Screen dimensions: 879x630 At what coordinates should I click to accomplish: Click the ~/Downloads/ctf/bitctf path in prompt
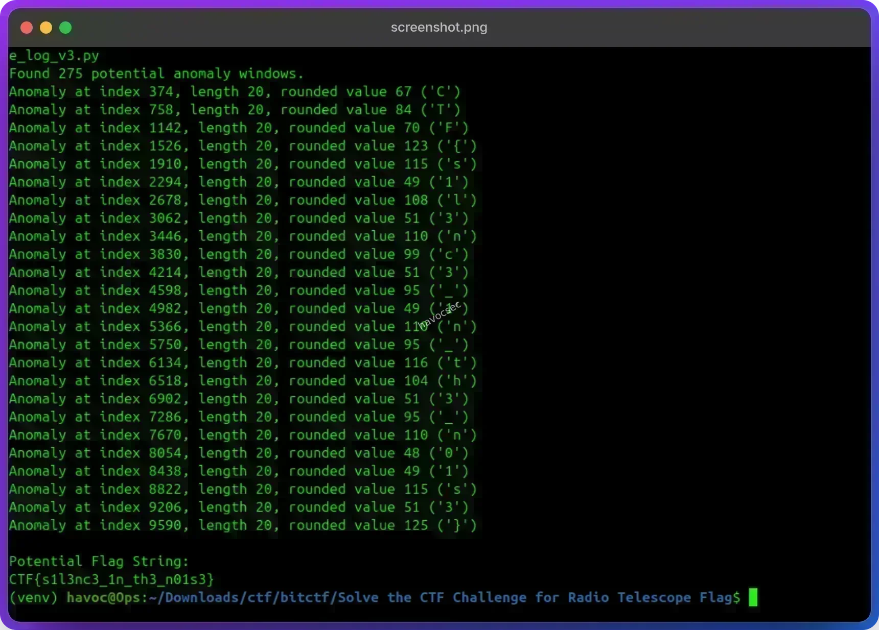click(242, 598)
